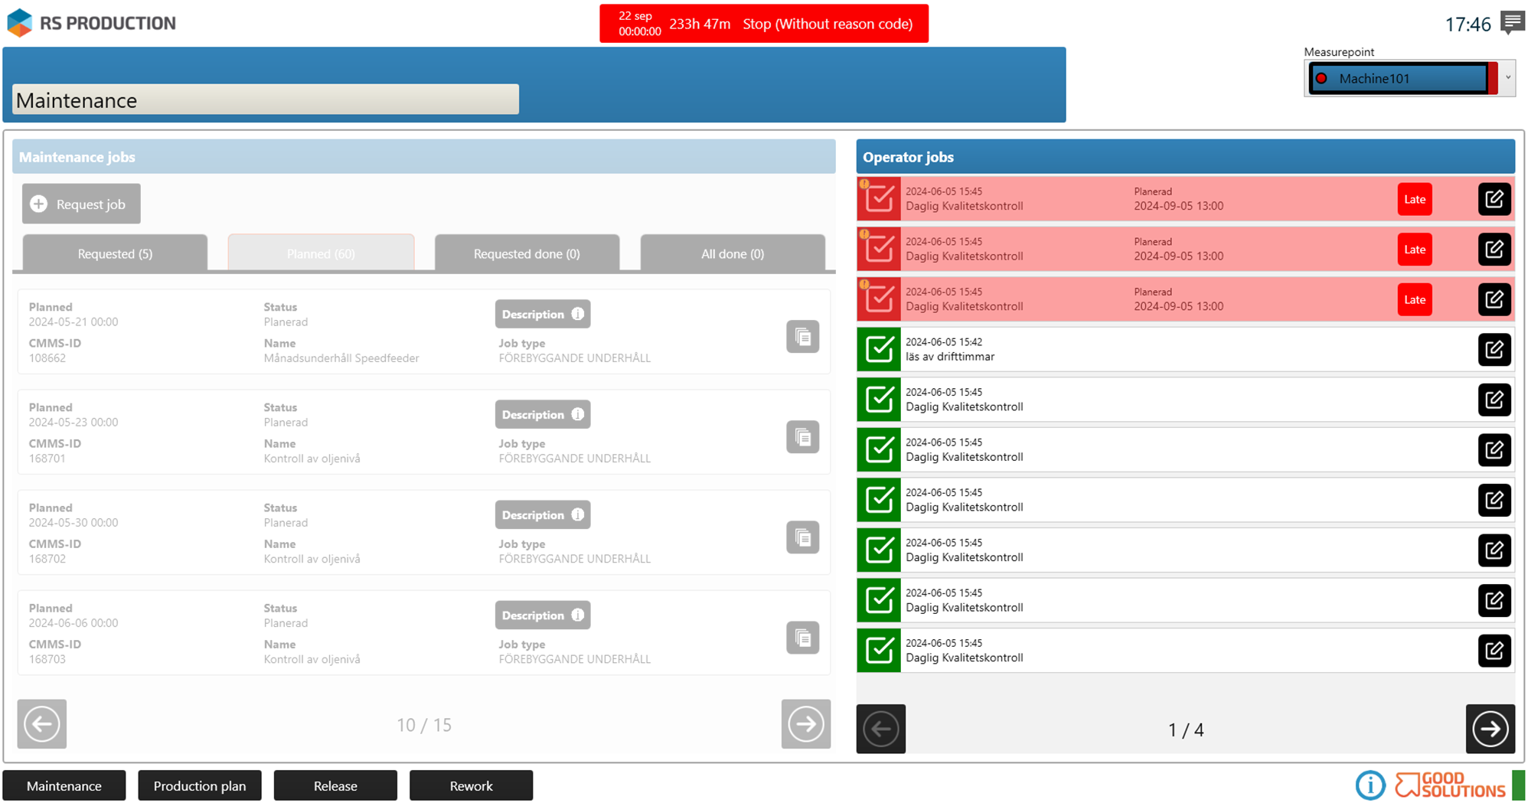The height and width of the screenshot is (803, 1531).
Task: Edit the first late Daglig Kvalitetskontroll job
Action: [x=1493, y=200]
